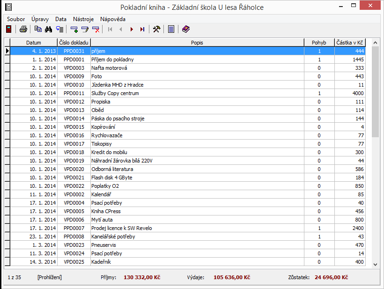Sort by the Datum column header
Image resolution: width=384 pixels, height=289 pixels.
tap(34, 43)
